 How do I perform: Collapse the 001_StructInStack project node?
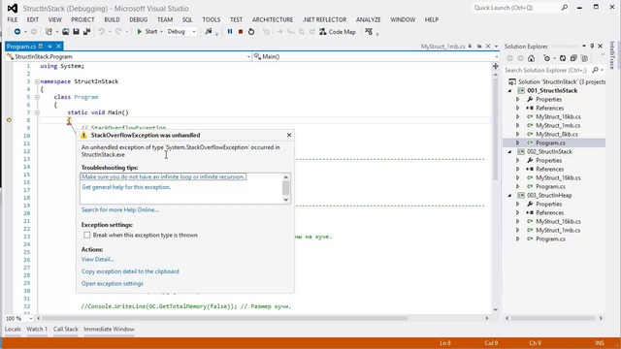[509, 90]
